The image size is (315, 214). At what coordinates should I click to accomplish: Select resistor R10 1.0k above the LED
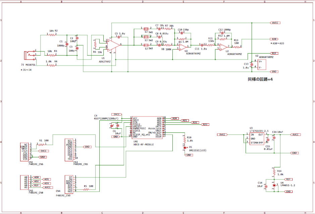185,139
